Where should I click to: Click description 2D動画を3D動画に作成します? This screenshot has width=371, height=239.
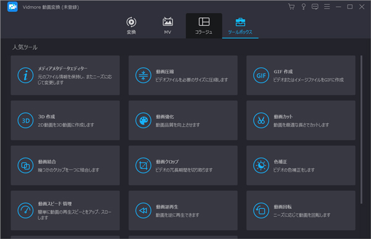point(66,125)
